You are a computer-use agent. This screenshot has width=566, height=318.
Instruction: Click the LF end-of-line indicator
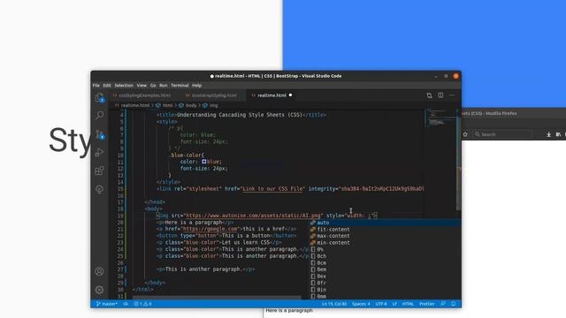coord(394,304)
